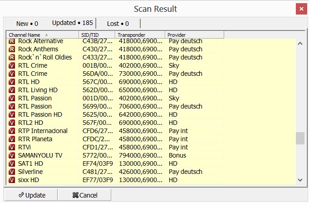Click the video icon beside sixx HD
The width and height of the screenshot is (309, 203).
[12, 180]
